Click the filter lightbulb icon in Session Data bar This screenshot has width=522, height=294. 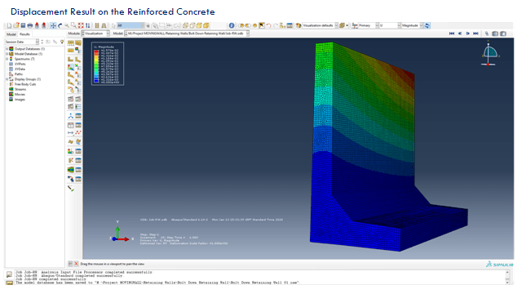click(x=62, y=42)
